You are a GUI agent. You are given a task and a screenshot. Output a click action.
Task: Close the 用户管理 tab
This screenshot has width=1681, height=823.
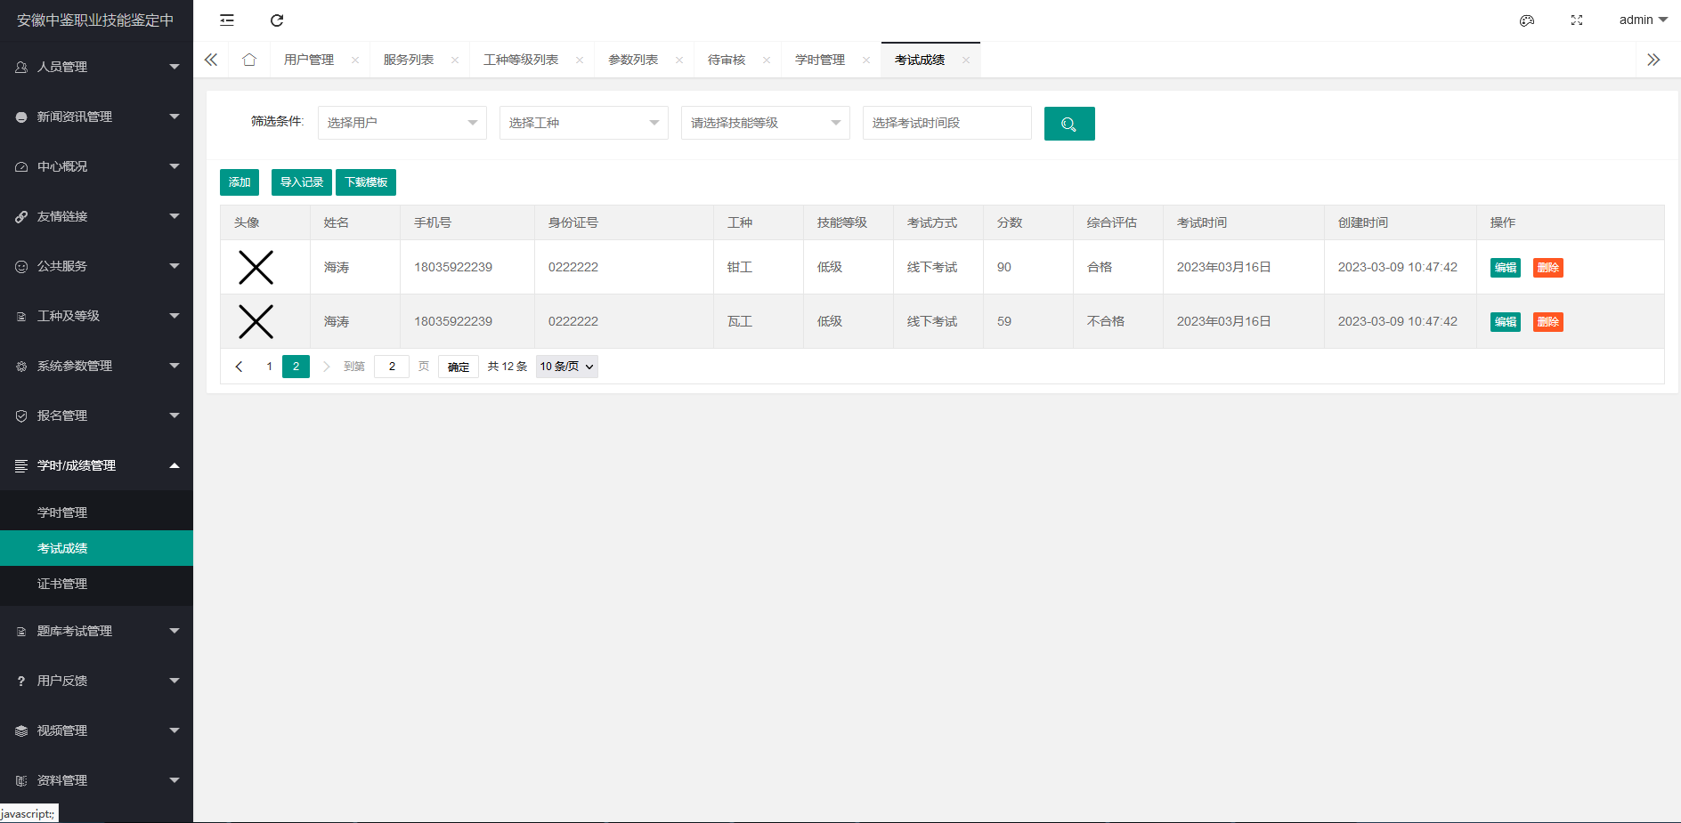[x=355, y=60]
